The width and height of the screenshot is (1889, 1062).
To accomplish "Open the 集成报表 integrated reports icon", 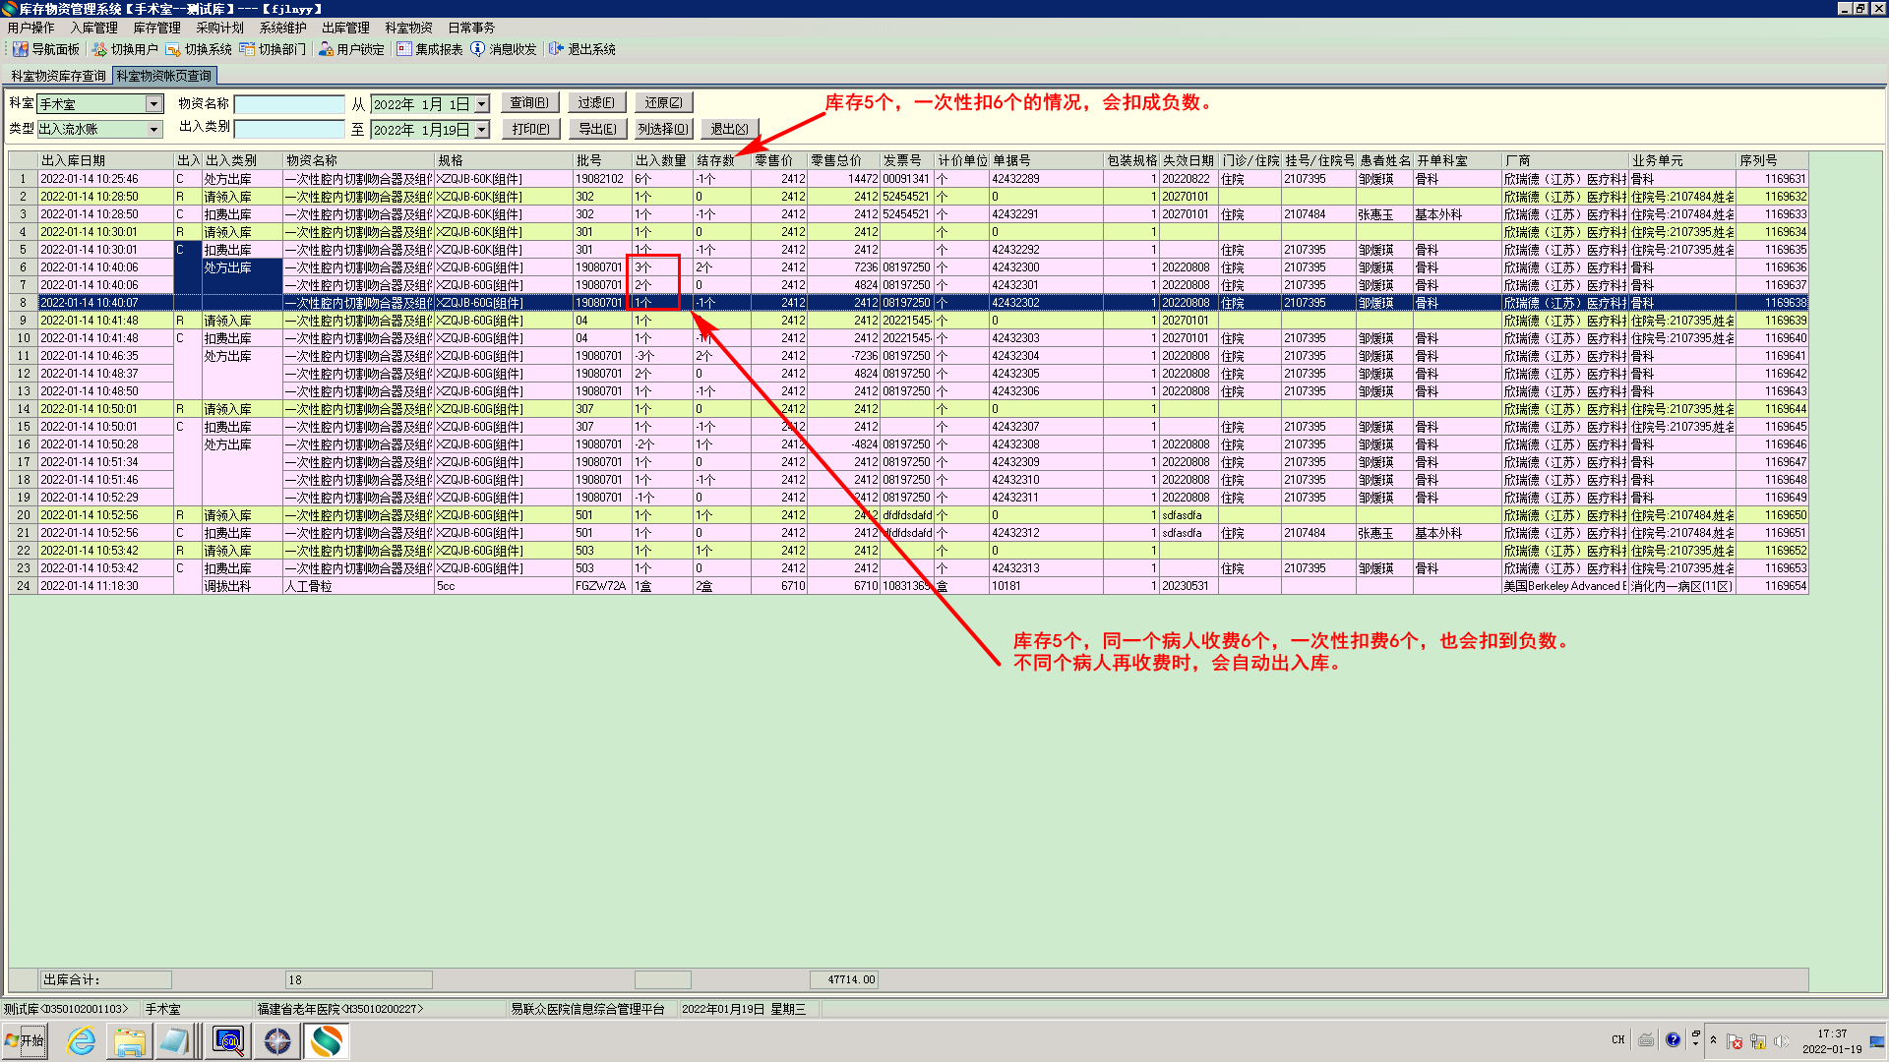I will pyautogui.click(x=404, y=49).
